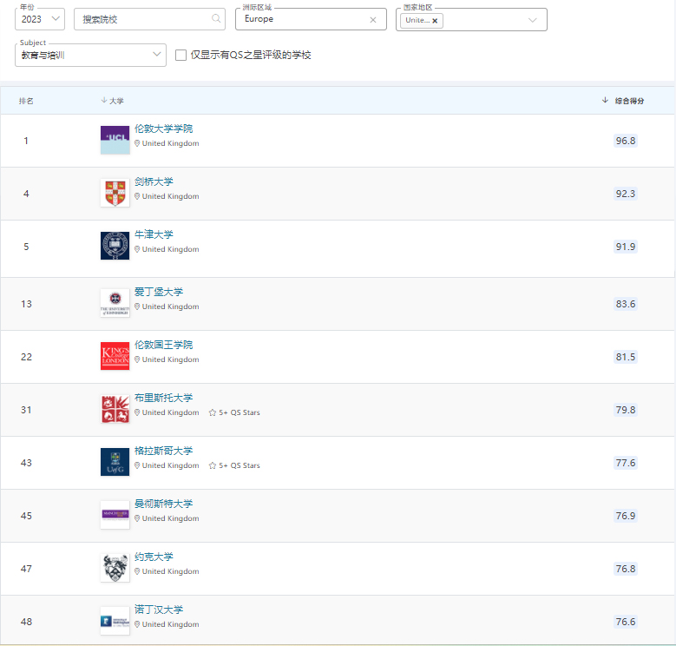The height and width of the screenshot is (646, 676).
Task: Expand the Subject dropdown
Action: pyautogui.click(x=90, y=55)
